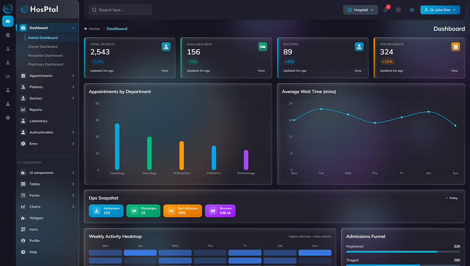
Task: Open the Laboratory flask icon in mini sidebar
Action: [x=8, y=90]
